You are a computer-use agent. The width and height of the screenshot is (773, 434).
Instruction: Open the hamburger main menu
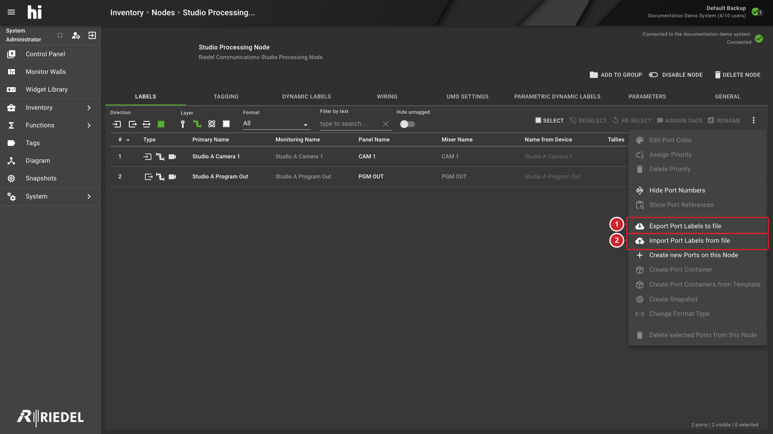coord(11,12)
